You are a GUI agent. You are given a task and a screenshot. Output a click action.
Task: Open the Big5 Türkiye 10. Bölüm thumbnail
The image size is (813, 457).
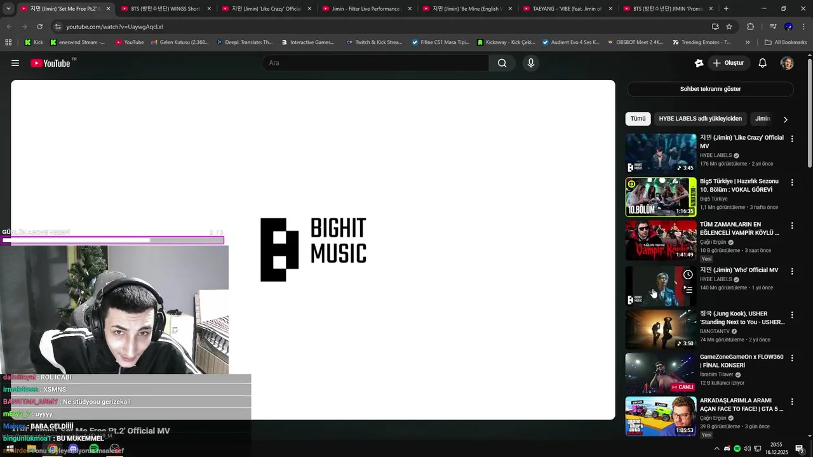pyautogui.click(x=661, y=197)
